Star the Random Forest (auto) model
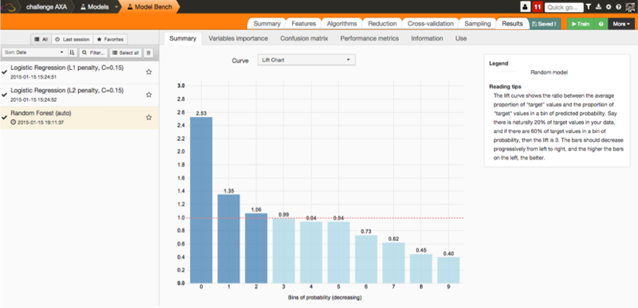Image resolution: width=638 pixels, height=308 pixels. 149,117
